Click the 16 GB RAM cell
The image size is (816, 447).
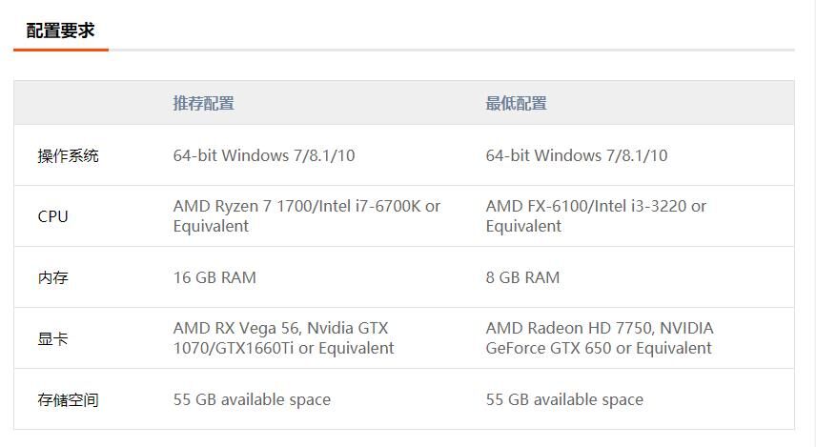coord(214,277)
